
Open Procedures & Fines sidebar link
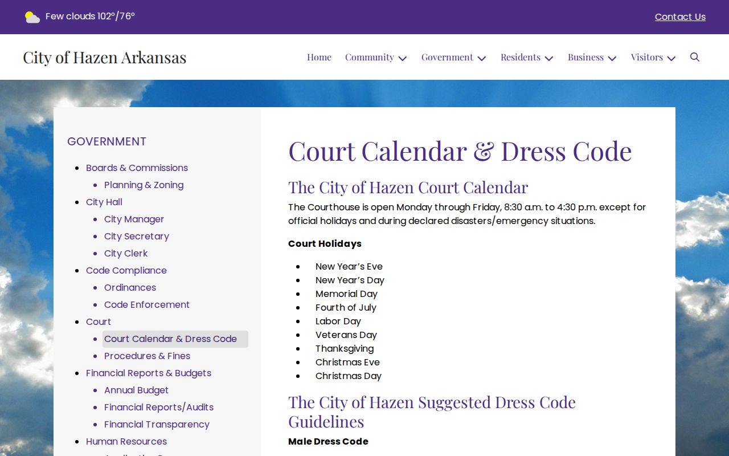147,356
